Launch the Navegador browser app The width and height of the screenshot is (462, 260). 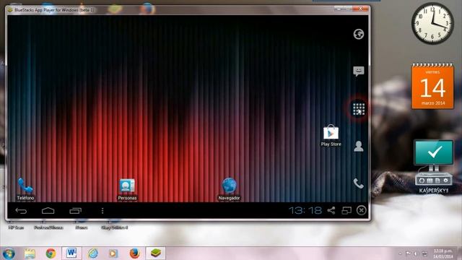[x=229, y=189]
